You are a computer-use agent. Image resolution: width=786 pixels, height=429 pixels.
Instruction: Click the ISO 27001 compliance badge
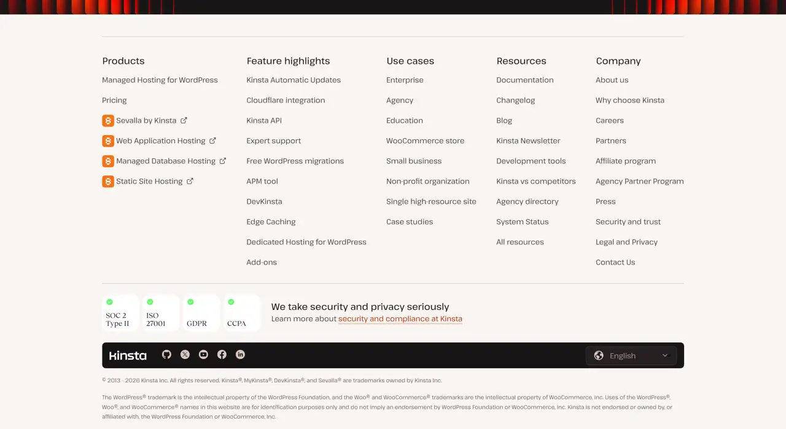point(161,313)
